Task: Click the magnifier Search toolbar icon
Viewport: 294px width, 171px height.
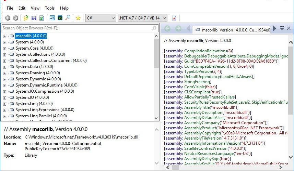Action: pos(68,18)
